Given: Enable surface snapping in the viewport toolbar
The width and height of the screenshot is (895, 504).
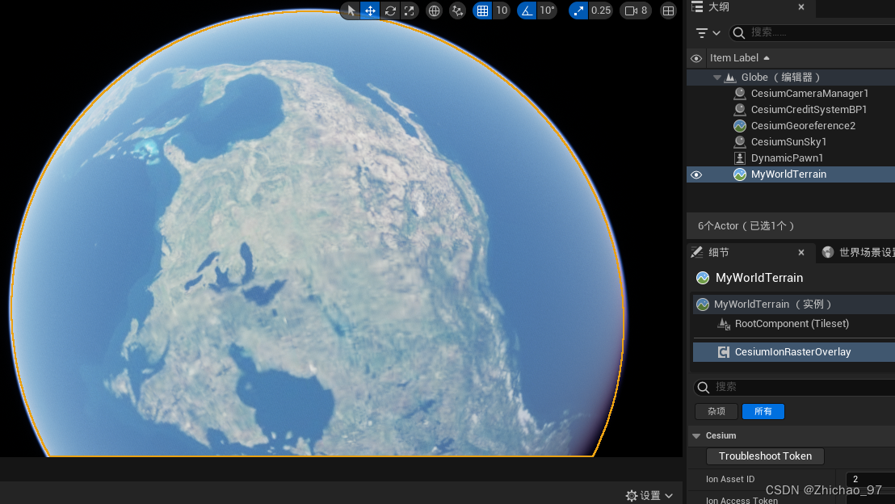Looking at the screenshot, I should [457, 10].
